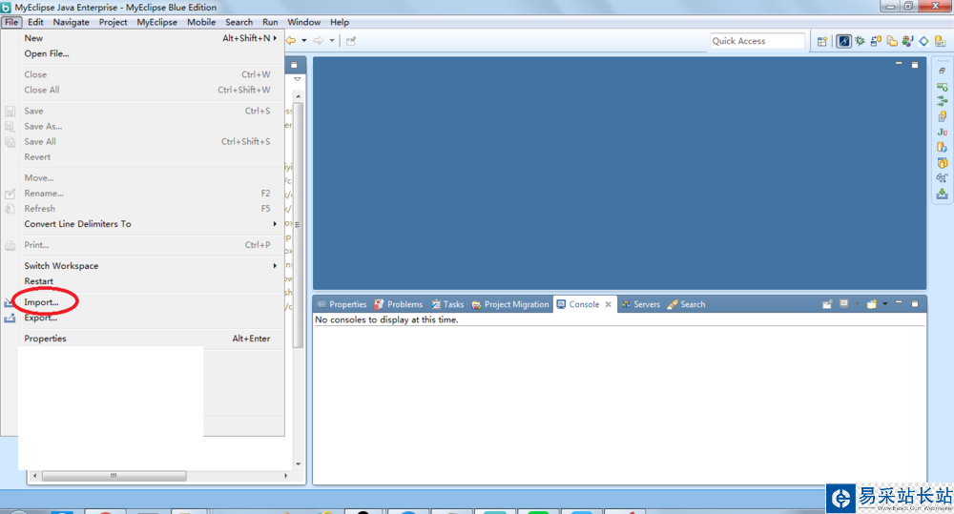
Task: Open the Display Selected Console dropdown arrow
Action: [858, 304]
